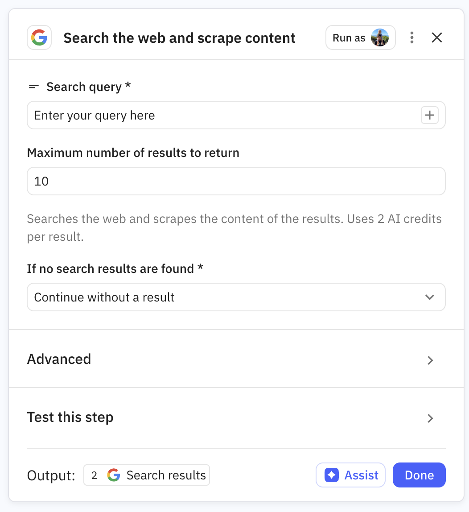Click the Search query text-type icon

point(34,87)
